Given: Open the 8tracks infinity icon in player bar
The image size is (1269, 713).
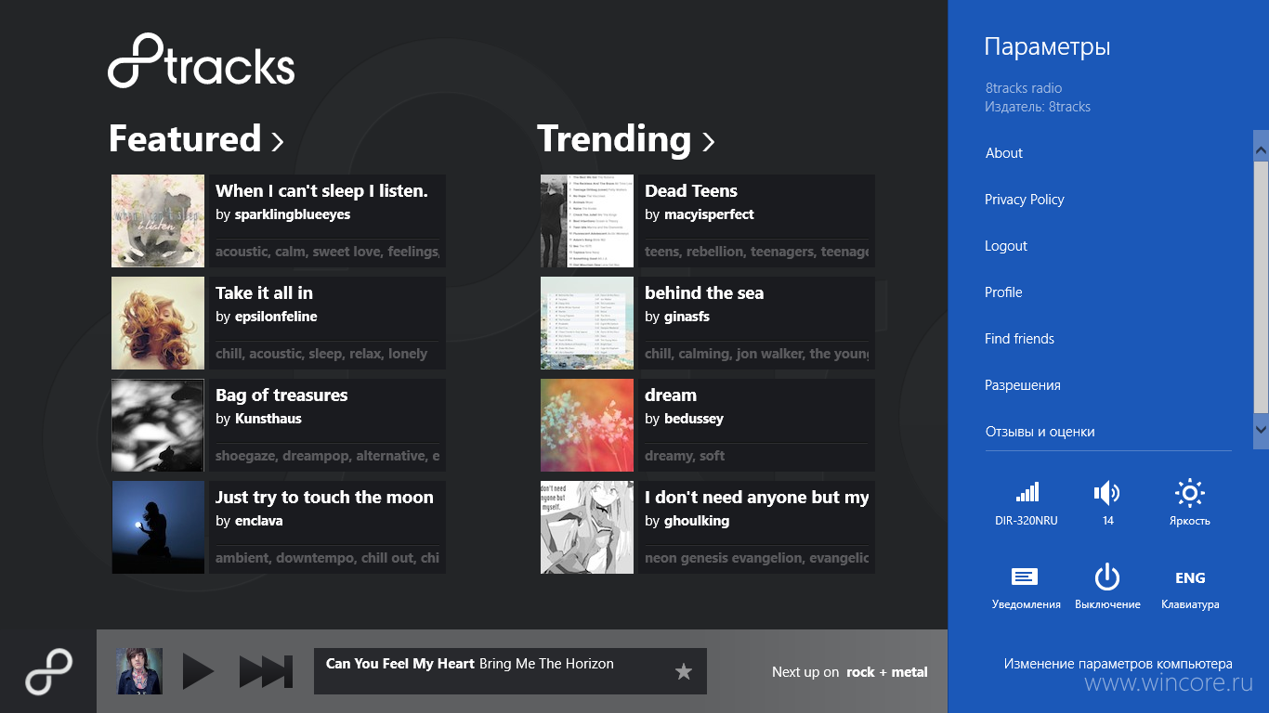Looking at the screenshot, I should (x=48, y=671).
